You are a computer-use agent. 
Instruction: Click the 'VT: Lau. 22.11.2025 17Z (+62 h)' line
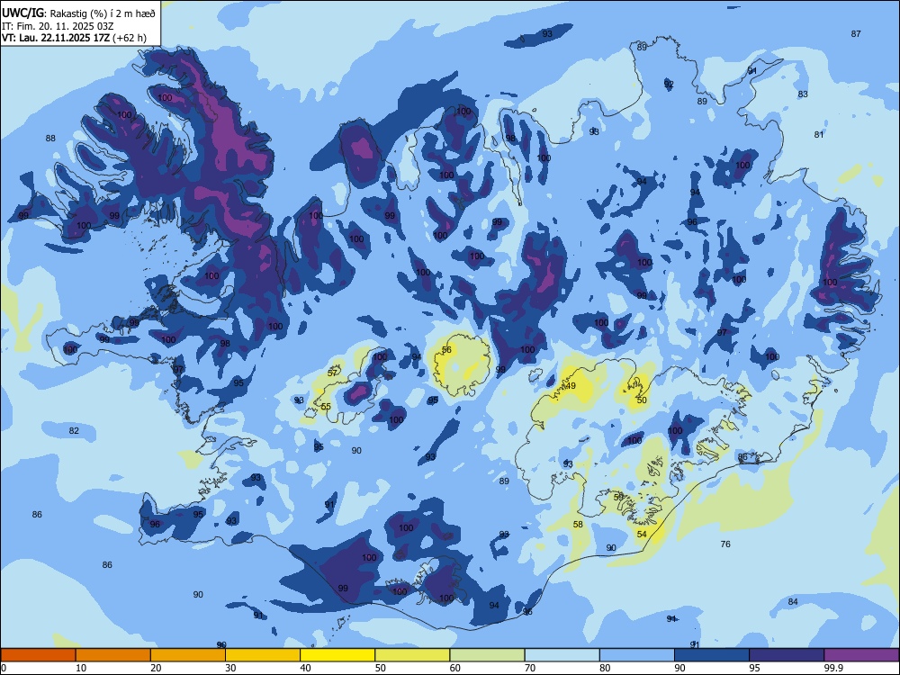point(74,39)
